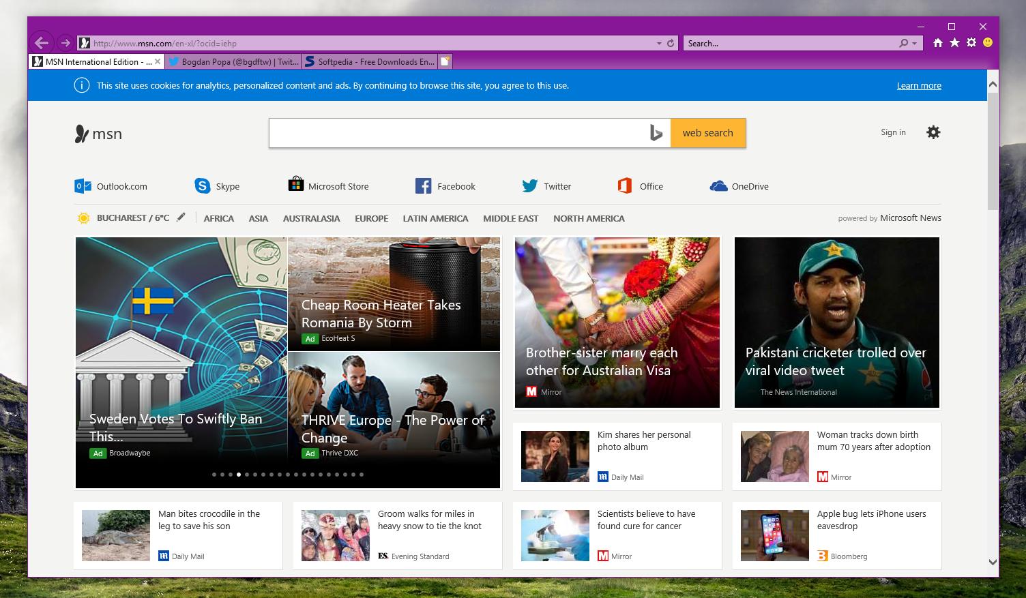
Task: Select the EUROPE news section
Action: pos(372,219)
